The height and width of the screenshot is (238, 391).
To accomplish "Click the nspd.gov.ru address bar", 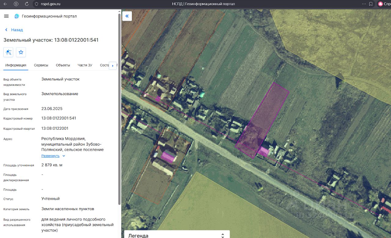I will click(51, 4).
